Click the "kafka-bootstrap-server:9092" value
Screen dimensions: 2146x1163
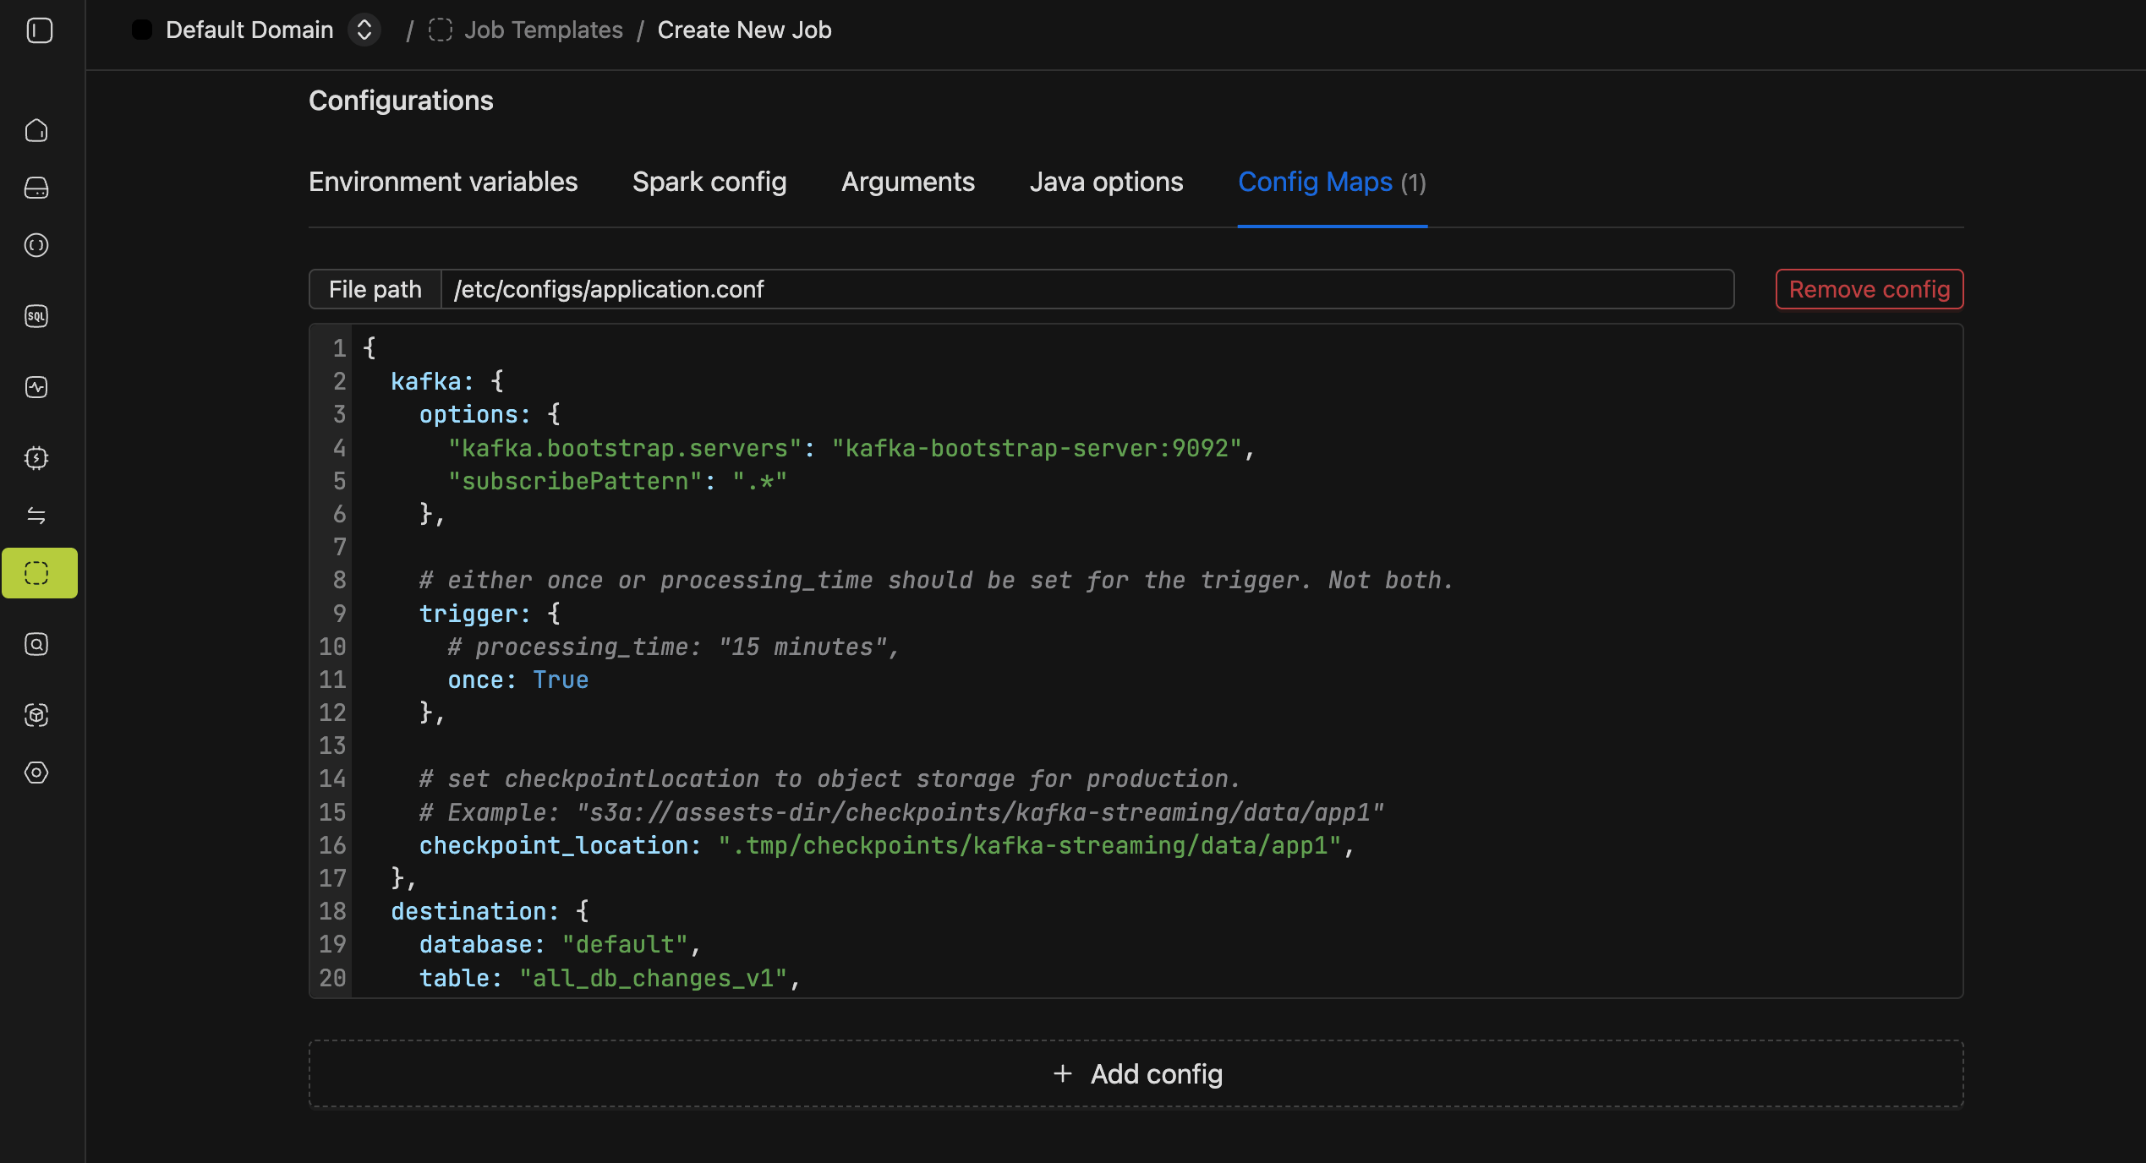click(1037, 448)
